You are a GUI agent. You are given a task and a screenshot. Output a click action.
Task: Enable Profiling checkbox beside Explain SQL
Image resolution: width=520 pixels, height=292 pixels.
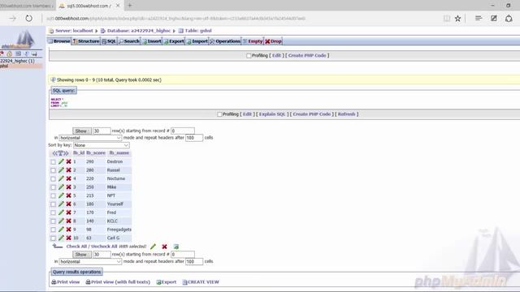219,114
